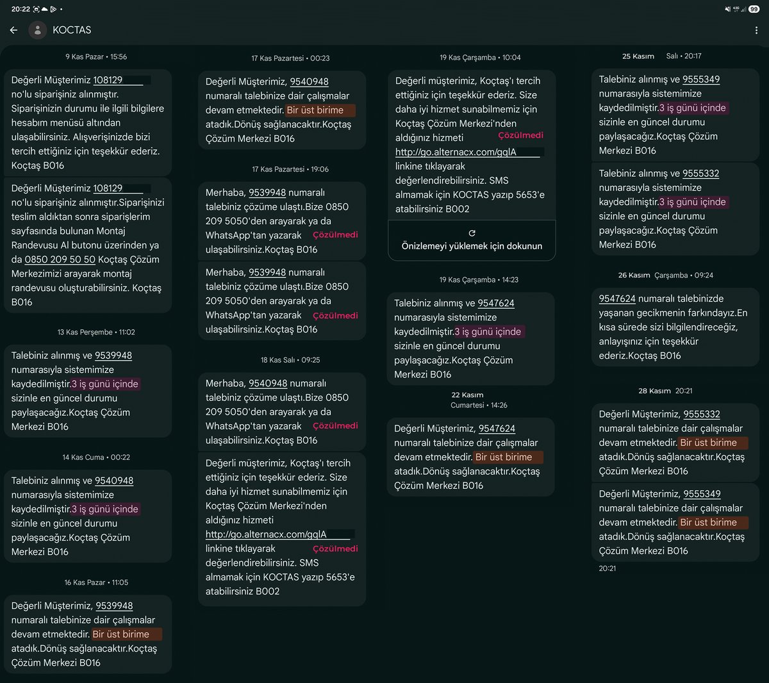Tap 9540948 in the 17 Kas 00:23 message
The width and height of the screenshot is (769, 683).
pyautogui.click(x=310, y=81)
